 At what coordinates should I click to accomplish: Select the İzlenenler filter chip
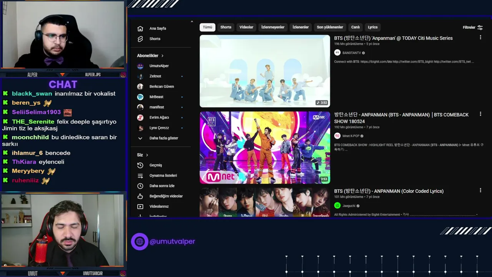pos(301,27)
